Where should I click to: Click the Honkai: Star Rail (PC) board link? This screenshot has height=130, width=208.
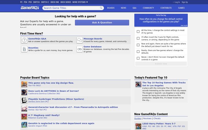pyautogui.click(x=37, y=110)
